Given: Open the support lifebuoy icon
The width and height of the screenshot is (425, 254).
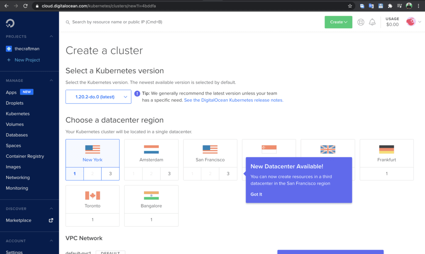Looking at the screenshot, I should (361, 22).
